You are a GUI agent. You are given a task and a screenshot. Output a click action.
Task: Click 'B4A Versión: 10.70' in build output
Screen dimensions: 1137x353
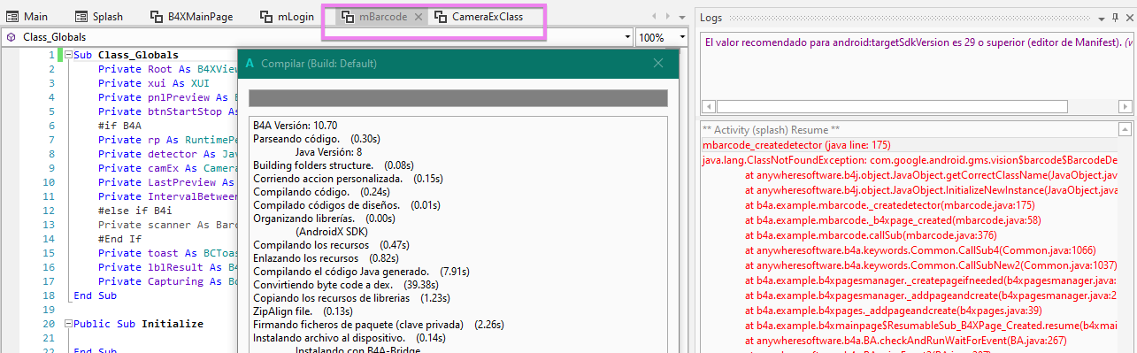pyautogui.click(x=295, y=125)
